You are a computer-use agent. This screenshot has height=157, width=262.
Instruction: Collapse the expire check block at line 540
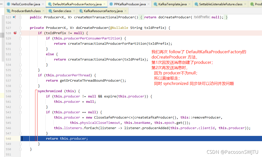tap(20, 96)
